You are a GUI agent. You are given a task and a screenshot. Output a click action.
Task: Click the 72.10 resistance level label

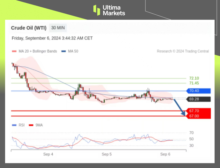(x=194, y=78)
